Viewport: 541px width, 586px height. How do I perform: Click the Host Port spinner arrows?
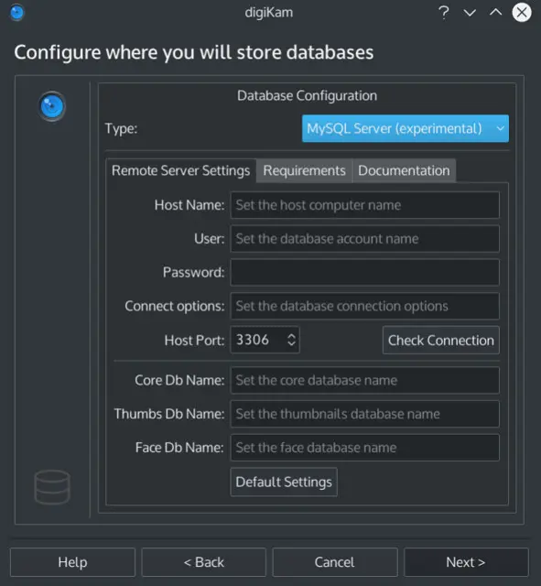tap(291, 340)
